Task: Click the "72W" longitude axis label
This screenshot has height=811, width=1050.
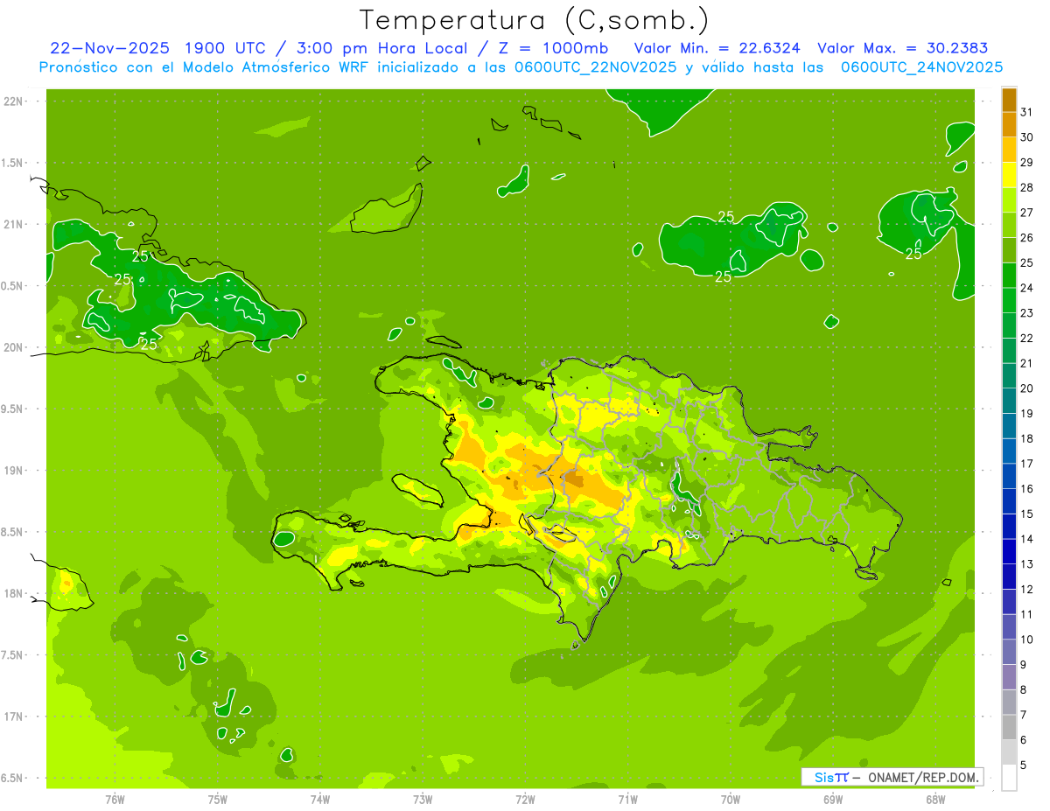Action: click(x=526, y=800)
